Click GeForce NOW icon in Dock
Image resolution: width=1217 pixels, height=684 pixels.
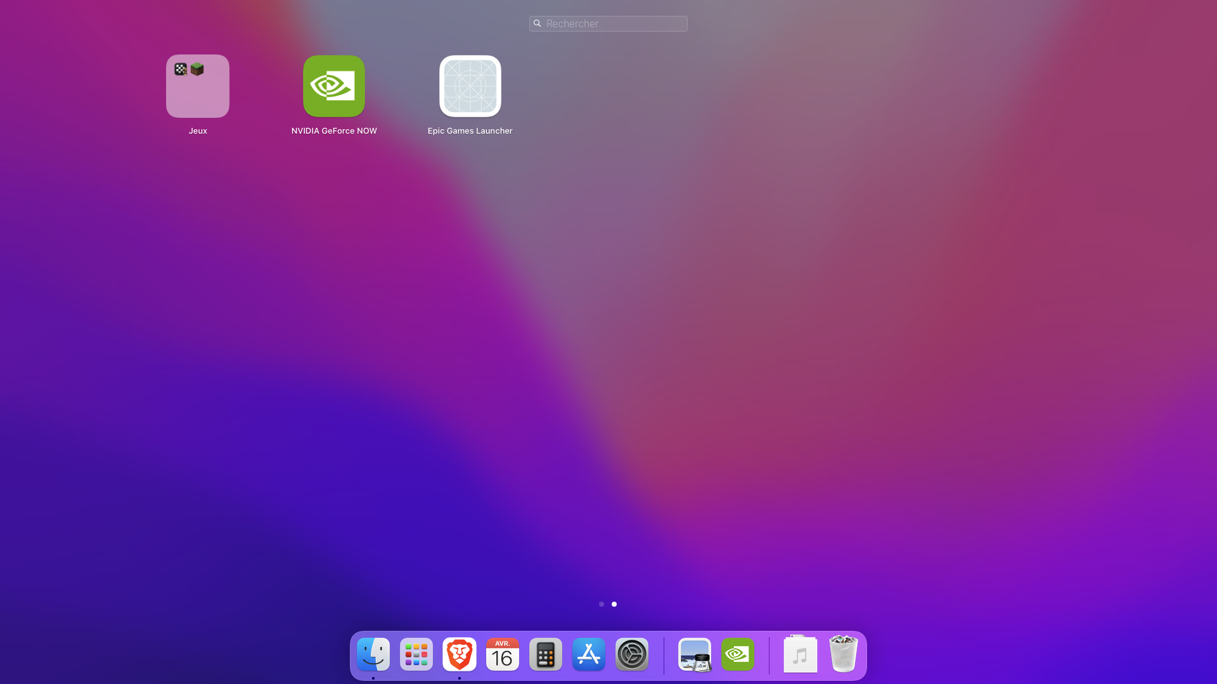738,654
